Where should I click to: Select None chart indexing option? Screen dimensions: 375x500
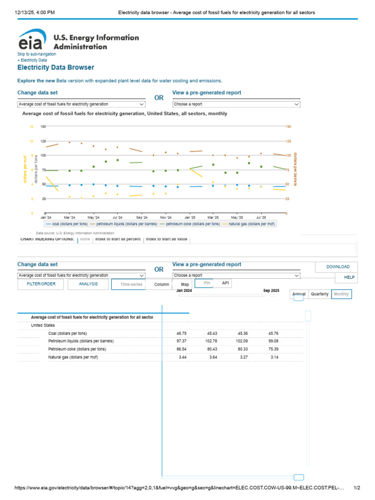pyautogui.click(x=85, y=239)
